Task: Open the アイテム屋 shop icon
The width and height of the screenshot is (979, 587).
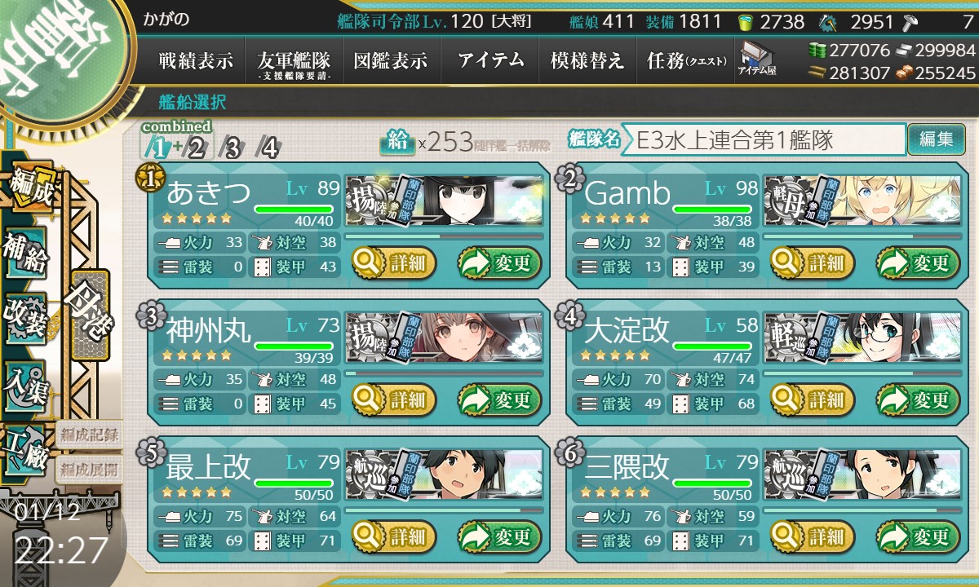Action: [x=758, y=60]
